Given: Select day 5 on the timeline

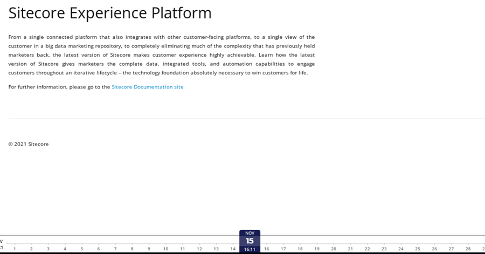Looking at the screenshot, I should (82, 249).
